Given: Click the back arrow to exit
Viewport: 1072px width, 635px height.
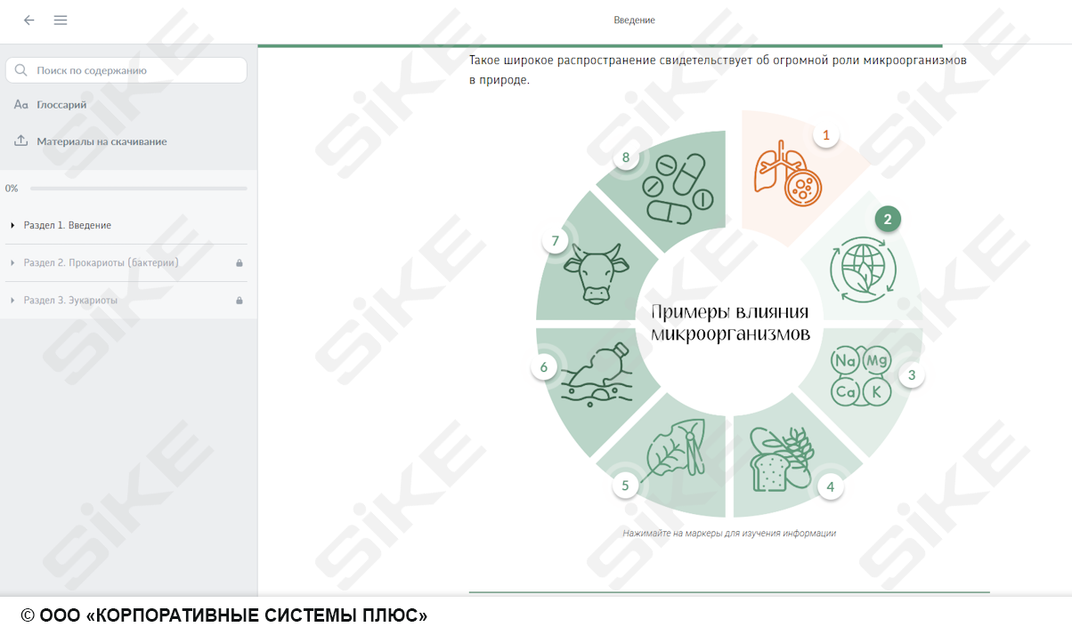Looking at the screenshot, I should [x=28, y=20].
